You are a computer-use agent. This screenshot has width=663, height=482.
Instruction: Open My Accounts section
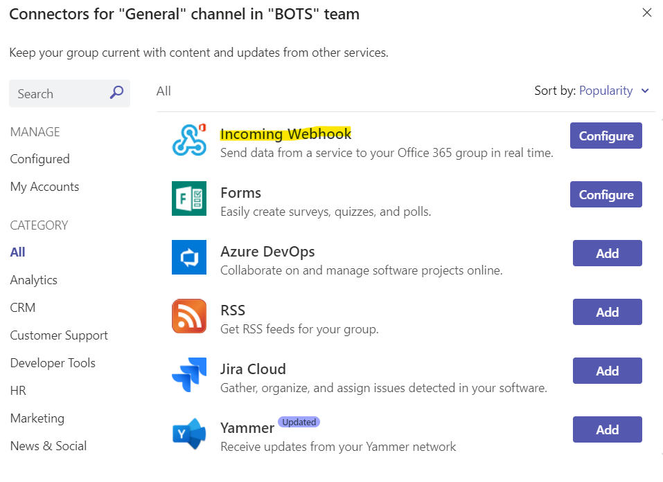tap(44, 187)
